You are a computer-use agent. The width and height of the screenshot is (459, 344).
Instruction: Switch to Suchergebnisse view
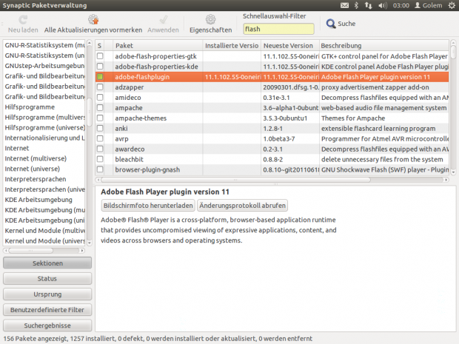[47, 326]
